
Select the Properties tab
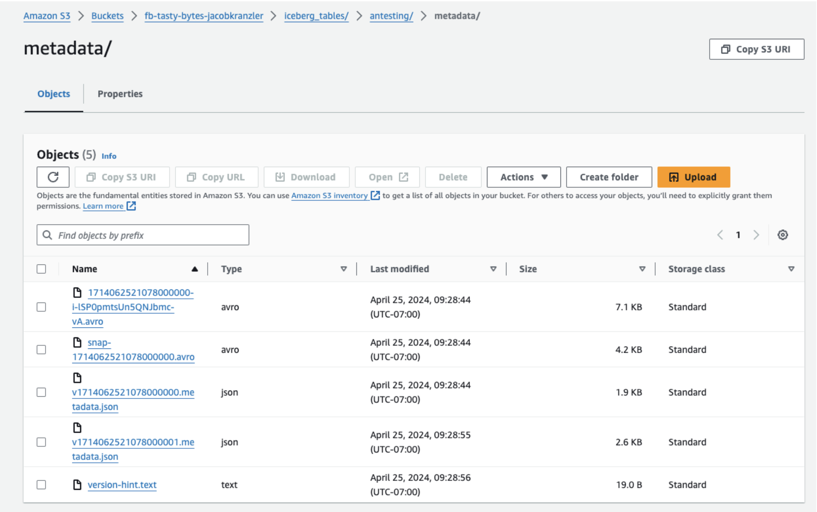(120, 93)
